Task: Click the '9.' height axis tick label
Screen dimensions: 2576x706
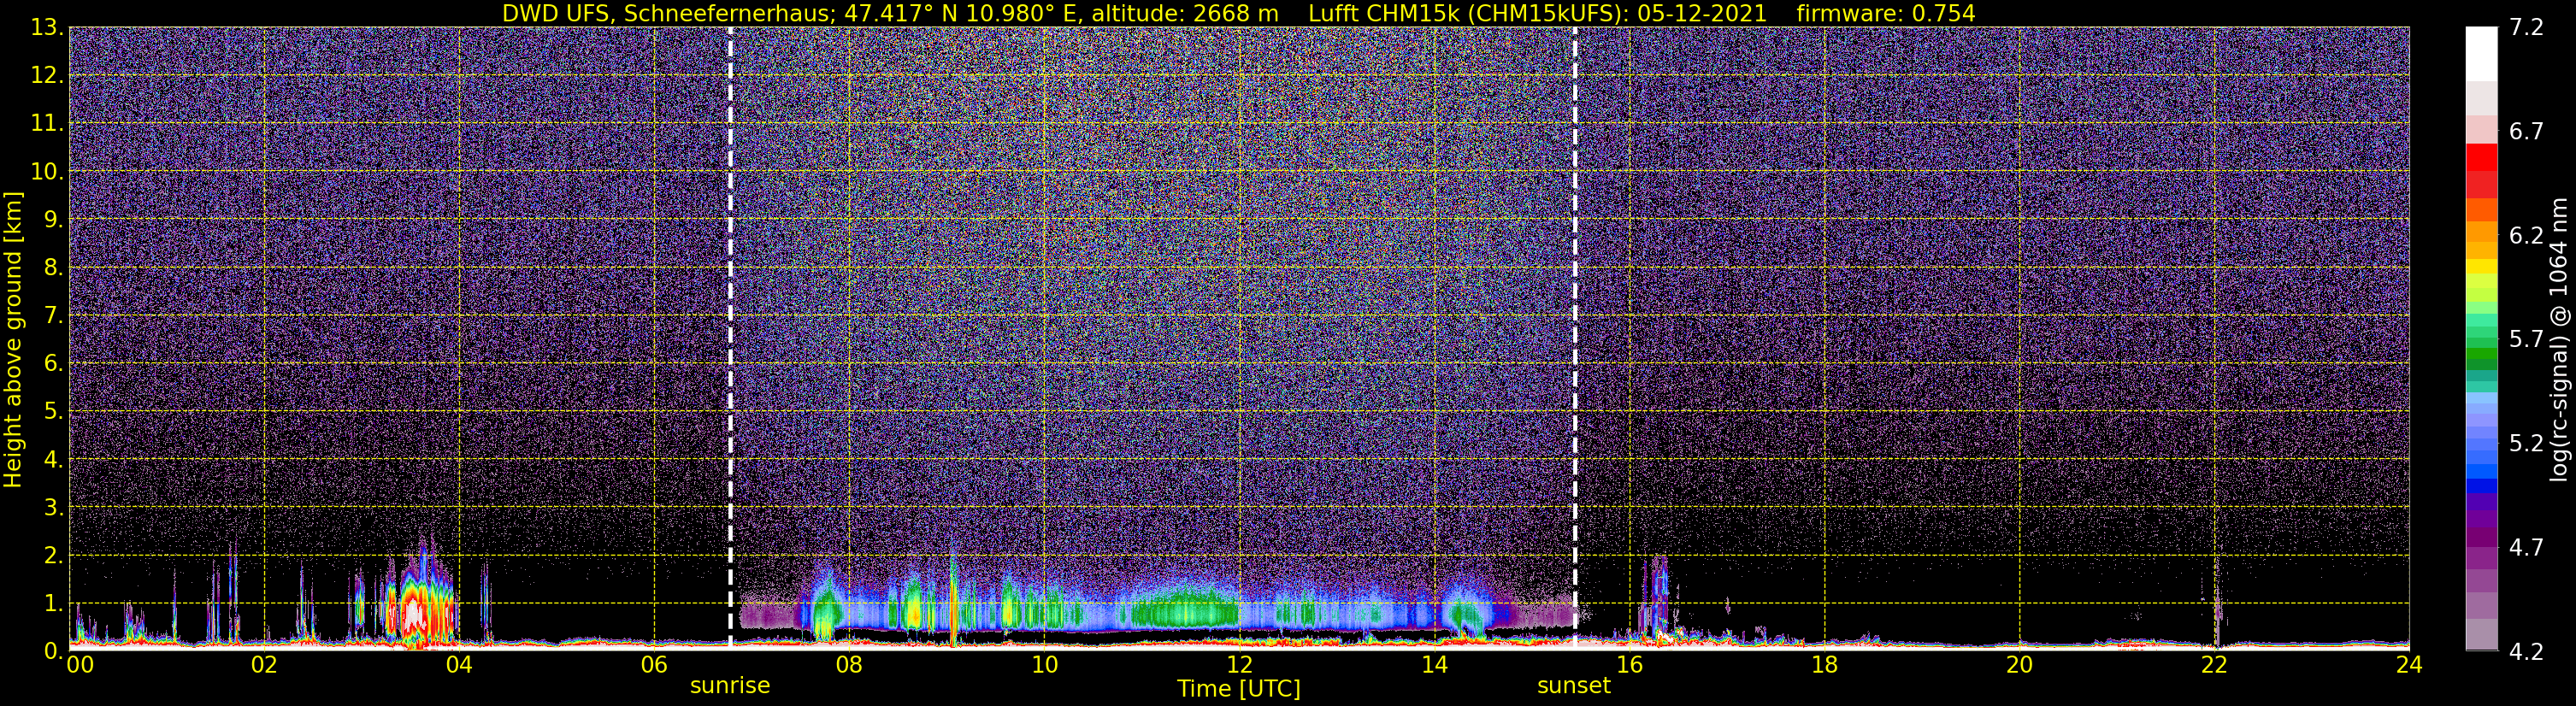Action: (53, 220)
